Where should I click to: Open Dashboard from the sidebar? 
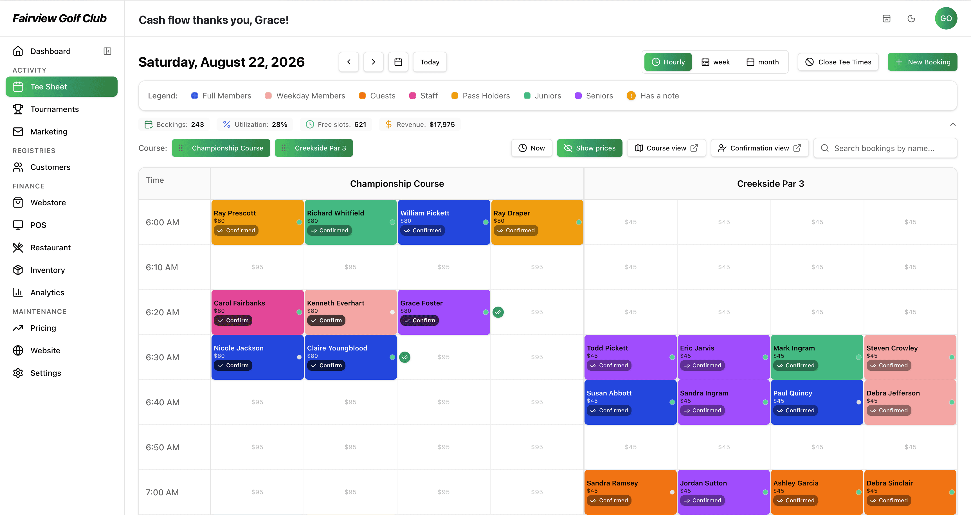click(51, 51)
